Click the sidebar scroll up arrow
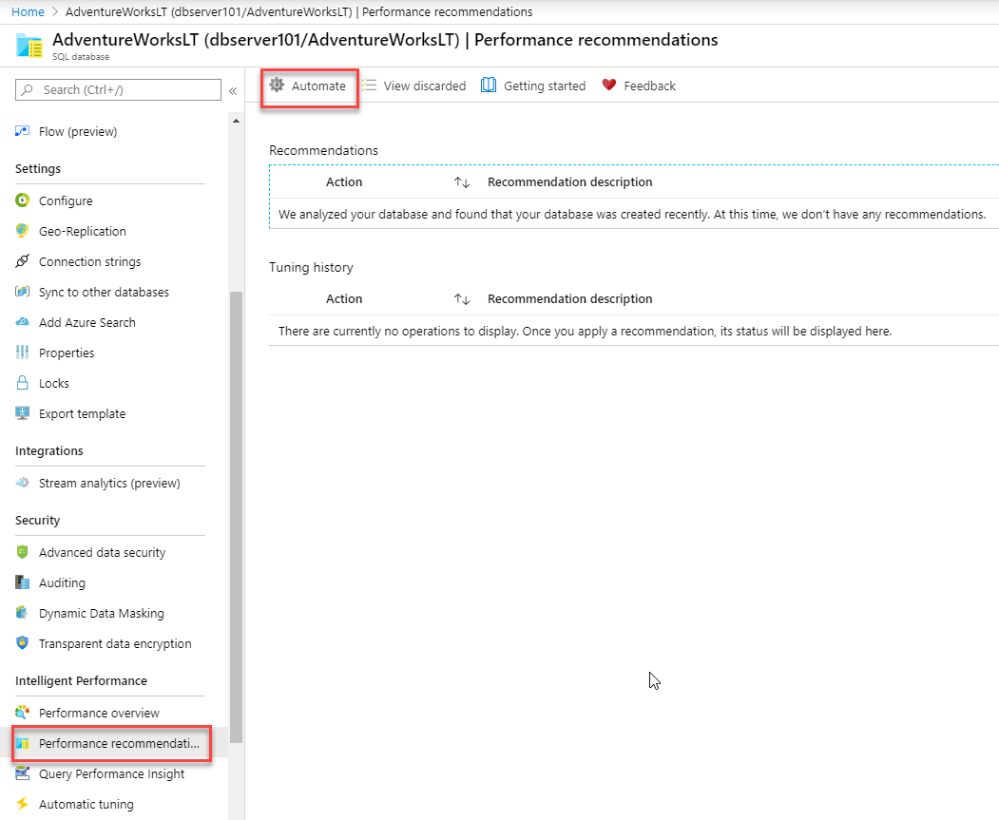 [x=237, y=121]
